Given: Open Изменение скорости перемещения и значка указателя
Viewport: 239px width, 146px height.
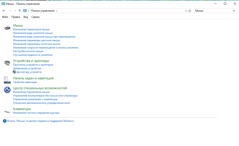Looking at the screenshot, I should (45, 47).
